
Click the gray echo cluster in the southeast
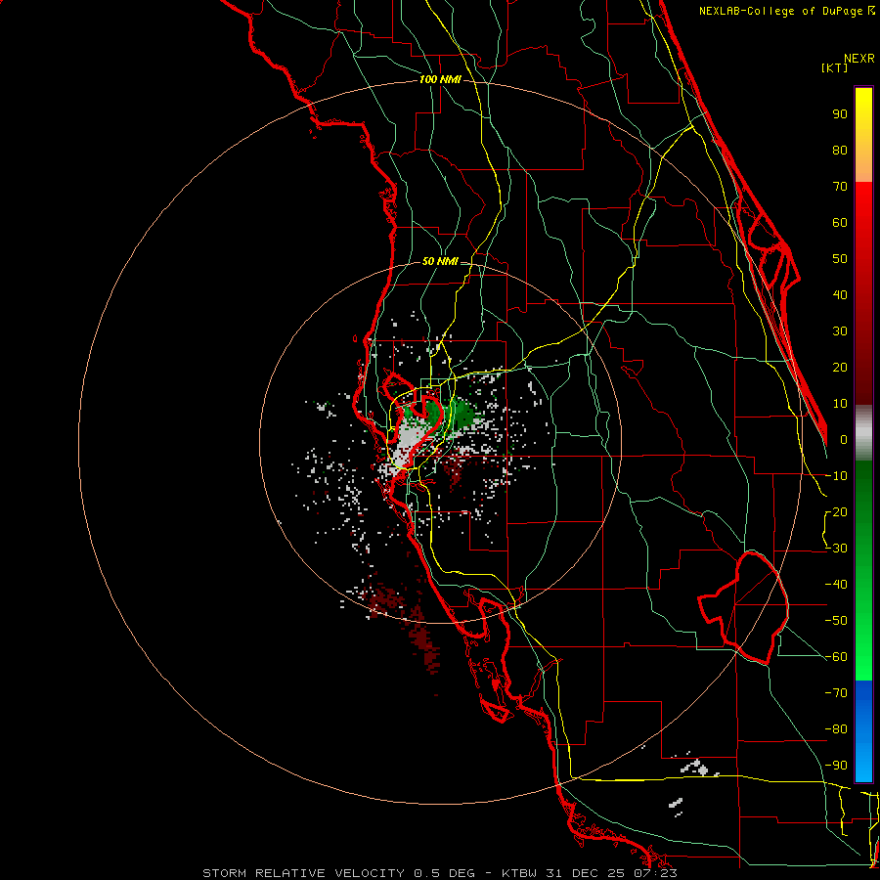(x=695, y=768)
